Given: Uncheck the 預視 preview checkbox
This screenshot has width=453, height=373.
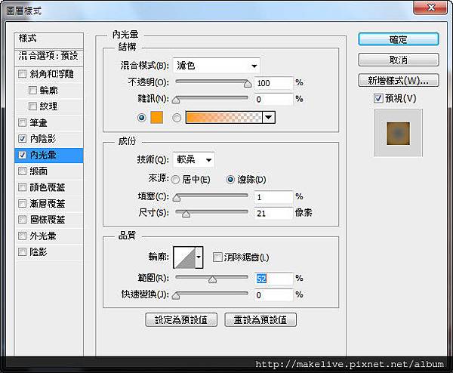Looking at the screenshot, I should (x=378, y=98).
